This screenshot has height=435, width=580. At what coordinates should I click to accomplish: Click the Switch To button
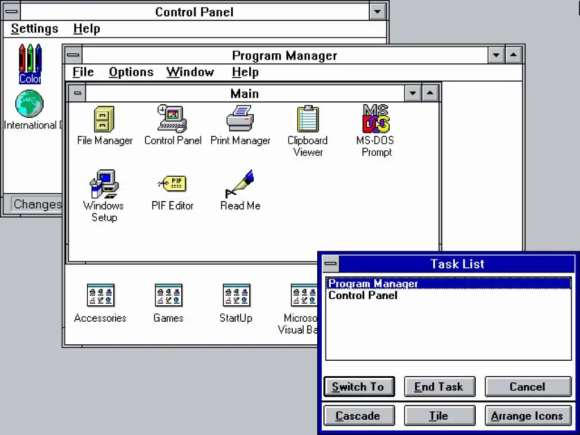pyautogui.click(x=359, y=386)
